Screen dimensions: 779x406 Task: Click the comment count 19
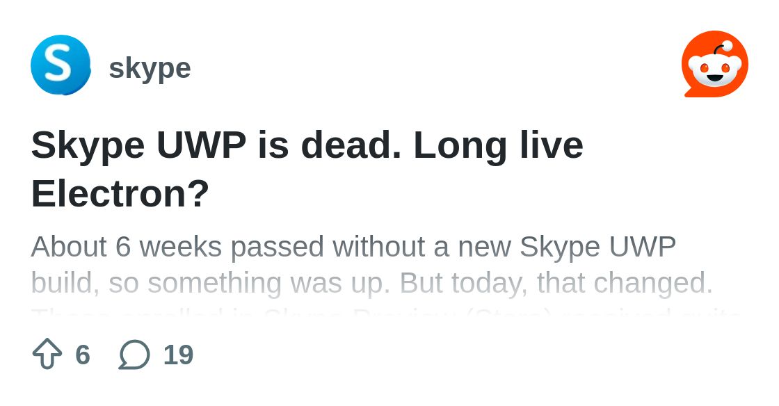[x=178, y=355]
